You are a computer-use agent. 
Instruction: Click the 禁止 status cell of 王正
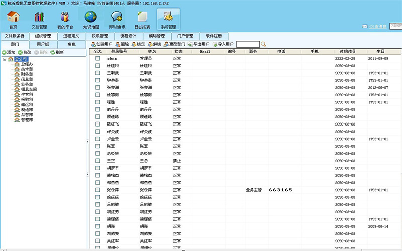177,161
